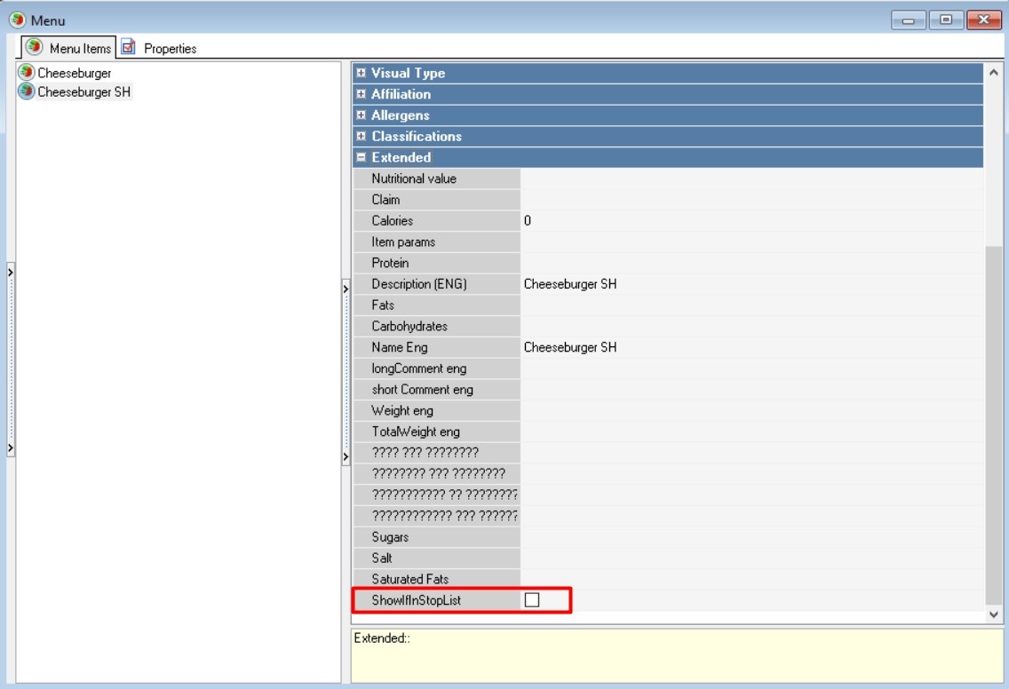
Task: Click scrollbar down arrow in properties grid
Action: point(993,614)
